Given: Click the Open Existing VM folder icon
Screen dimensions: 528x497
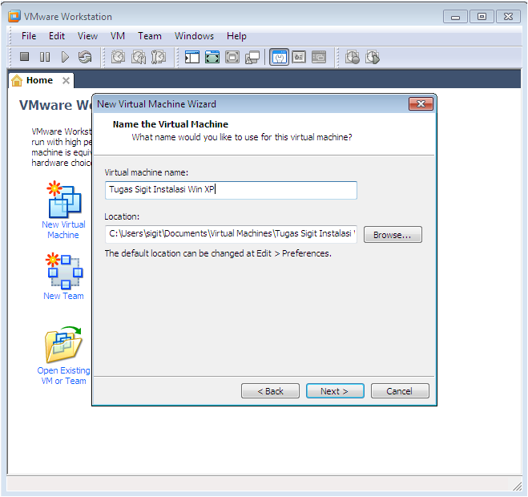Looking at the screenshot, I should [x=63, y=345].
